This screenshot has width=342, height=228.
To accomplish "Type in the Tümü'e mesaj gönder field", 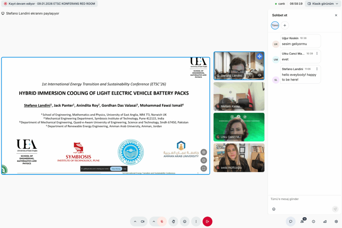I will (x=301, y=199).
